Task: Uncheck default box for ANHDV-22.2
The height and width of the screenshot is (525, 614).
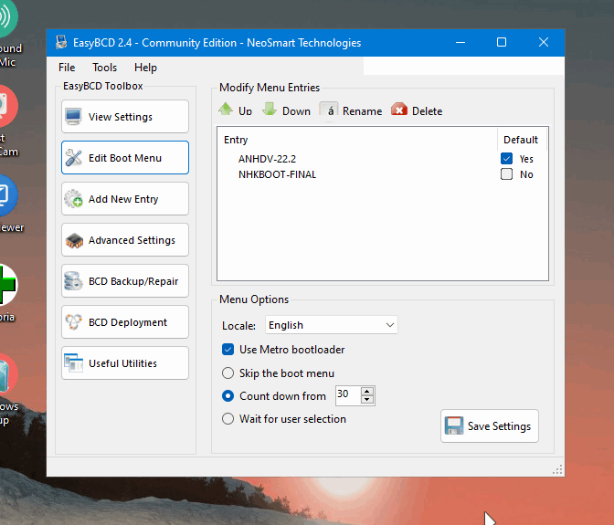Action: [x=506, y=159]
